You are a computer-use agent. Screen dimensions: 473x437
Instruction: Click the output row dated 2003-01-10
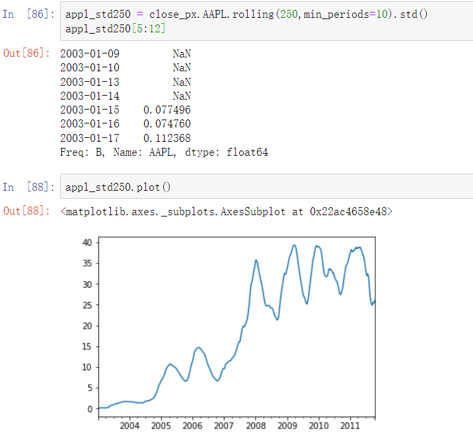click(126, 67)
